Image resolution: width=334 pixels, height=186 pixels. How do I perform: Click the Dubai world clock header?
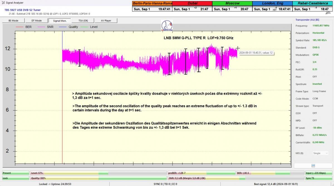pos(192,3)
